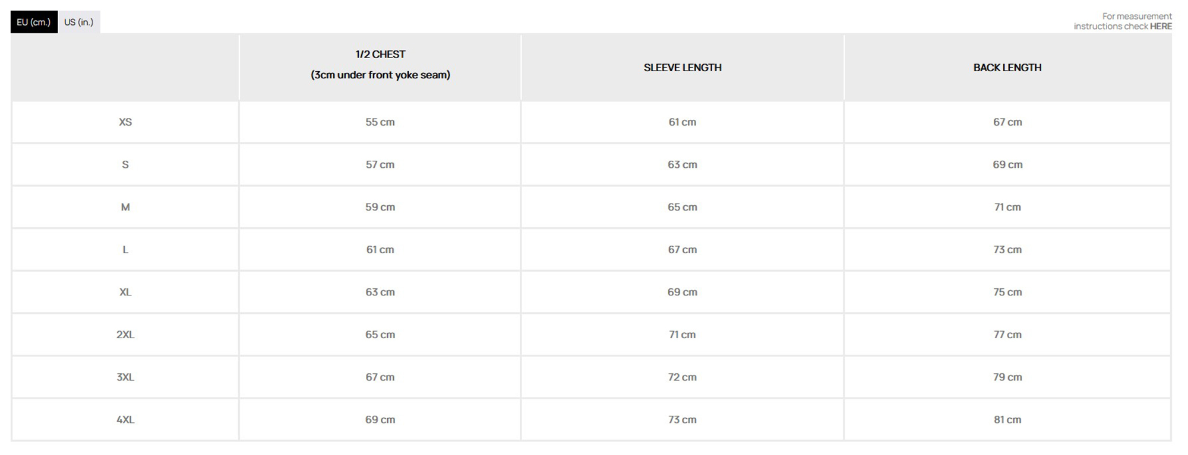
Task: Click the SLEEVE LENGTH column header
Action: click(x=683, y=68)
